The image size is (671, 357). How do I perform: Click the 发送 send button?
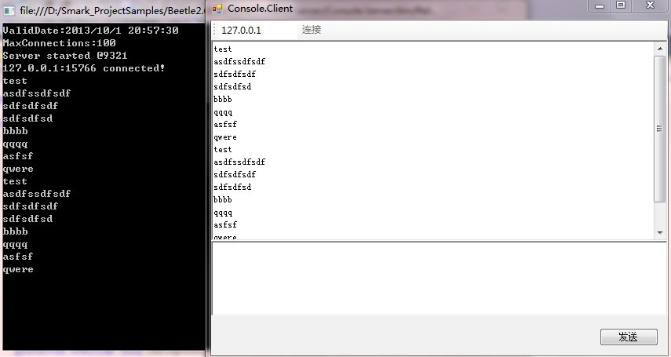[629, 337]
